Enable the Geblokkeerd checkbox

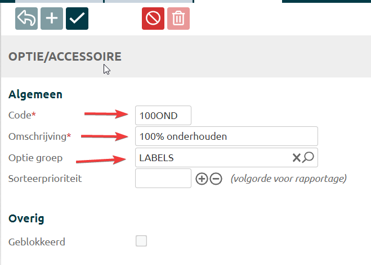[141, 241]
